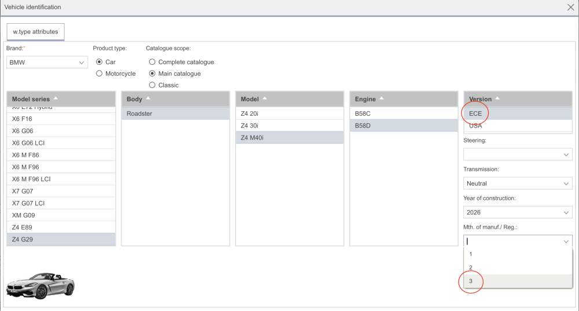The height and width of the screenshot is (311, 579).
Task: Select XM G09 model series
Action: [61, 215]
